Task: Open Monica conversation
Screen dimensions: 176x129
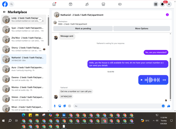Action: (24, 89)
